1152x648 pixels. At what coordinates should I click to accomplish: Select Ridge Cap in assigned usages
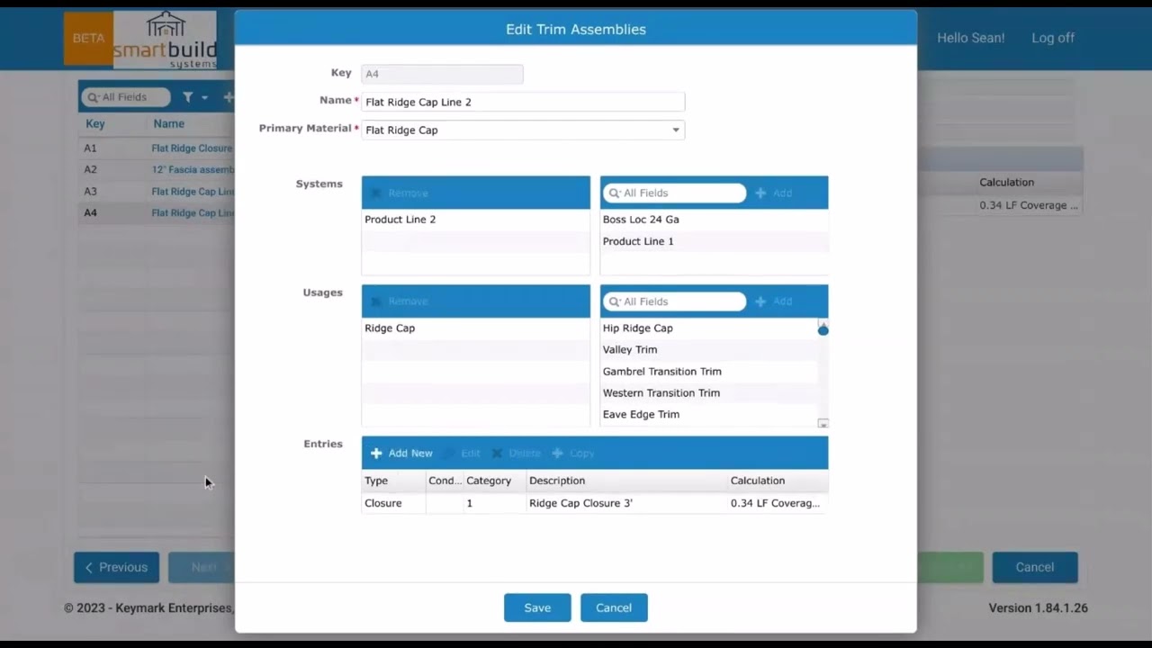[476, 328]
